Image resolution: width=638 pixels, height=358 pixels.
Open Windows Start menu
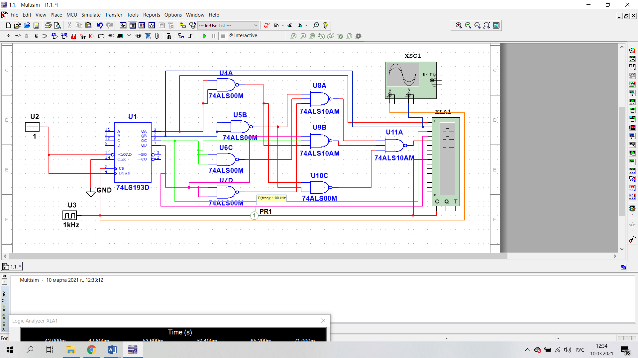[x=10, y=350]
